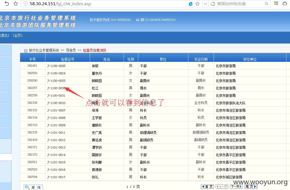This screenshot has width=290, height=190.
Task: Click the 下一页 next page button
Action: coord(236,187)
